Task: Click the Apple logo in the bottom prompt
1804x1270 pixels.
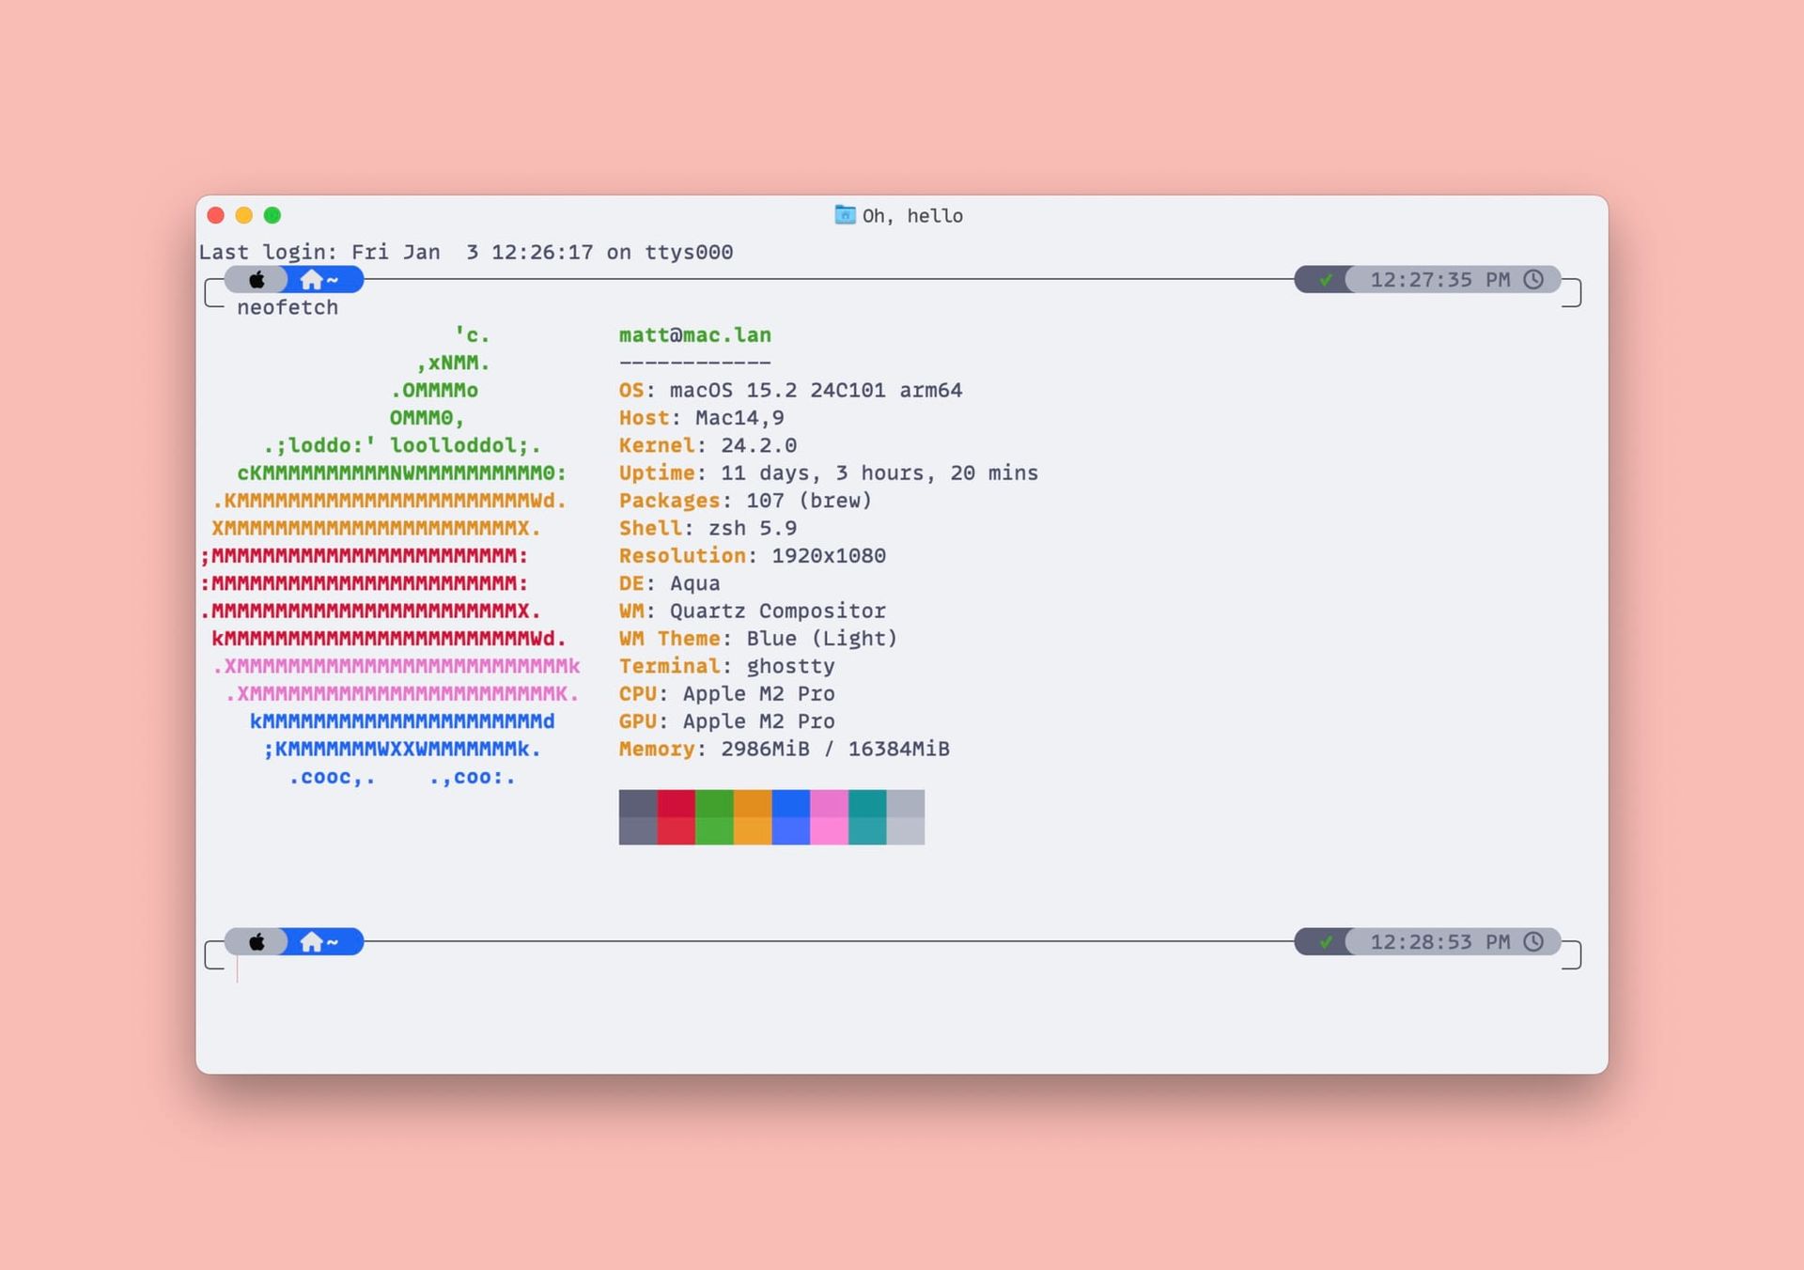Action: point(257,941)
